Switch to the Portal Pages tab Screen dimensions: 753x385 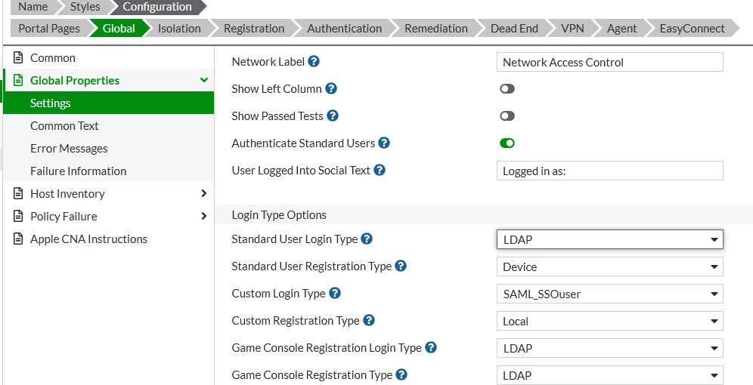tap(49, 28)
